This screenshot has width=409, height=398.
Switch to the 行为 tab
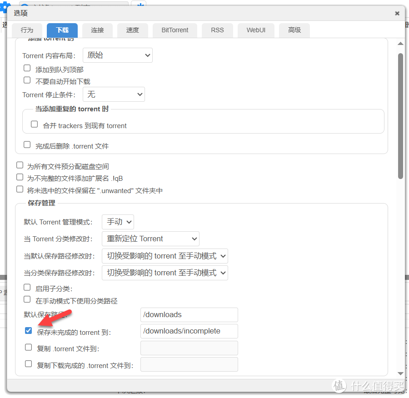(27, 30)
